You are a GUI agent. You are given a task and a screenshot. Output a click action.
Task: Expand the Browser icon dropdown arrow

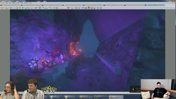click(4, 8)
